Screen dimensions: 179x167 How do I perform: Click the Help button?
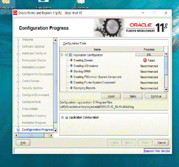point(23,143)
